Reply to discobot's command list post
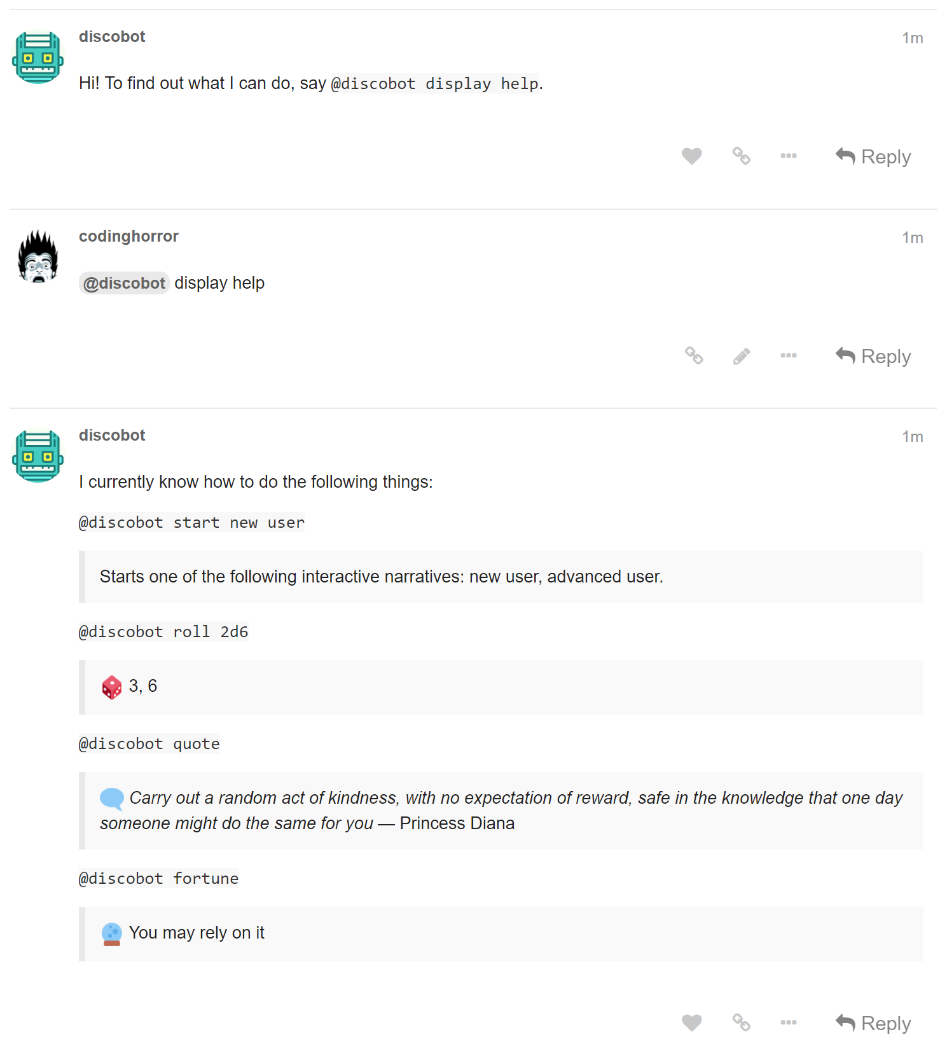The width and height of the screenshot is (947, 1060). [x=873, y=1023]
